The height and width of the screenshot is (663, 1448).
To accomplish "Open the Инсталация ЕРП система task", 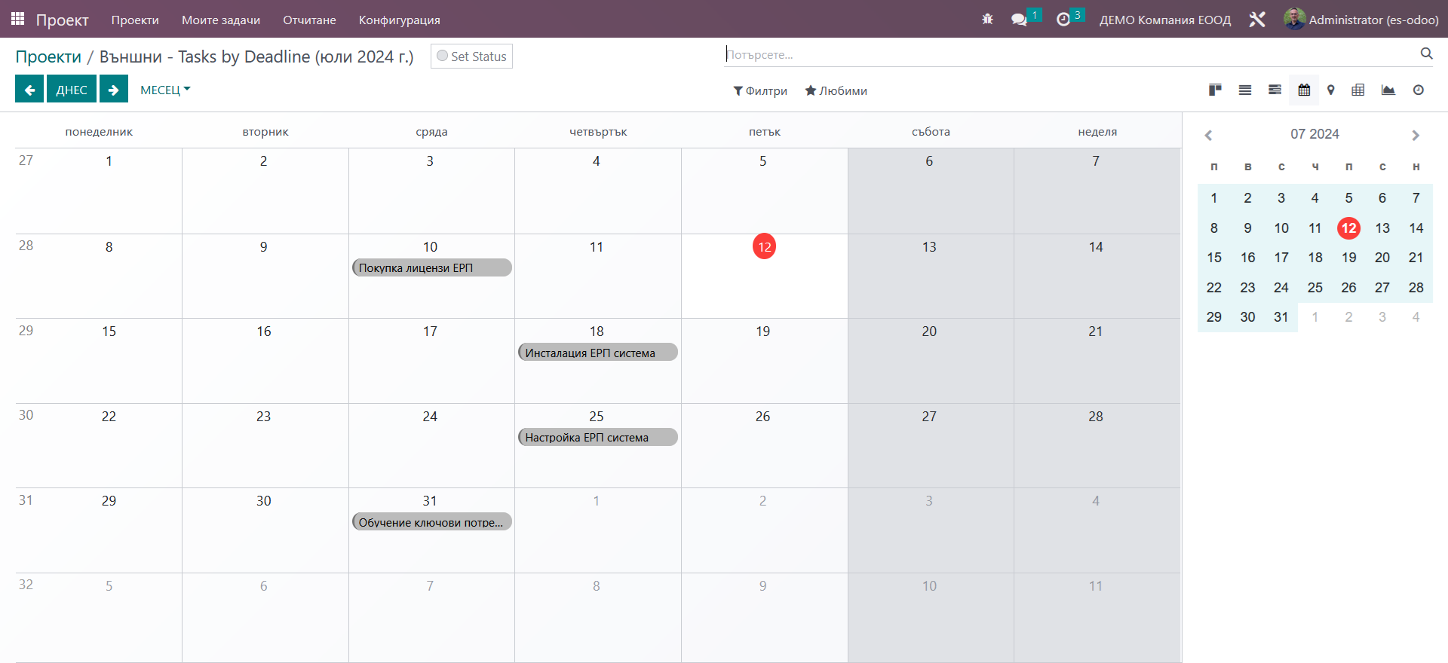I will pos(598,353).
